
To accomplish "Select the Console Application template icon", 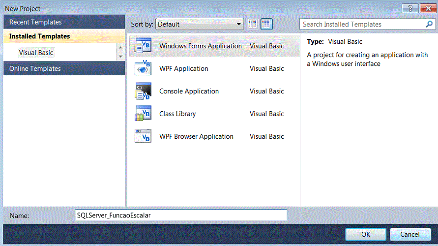I will [x=143, y=91].
